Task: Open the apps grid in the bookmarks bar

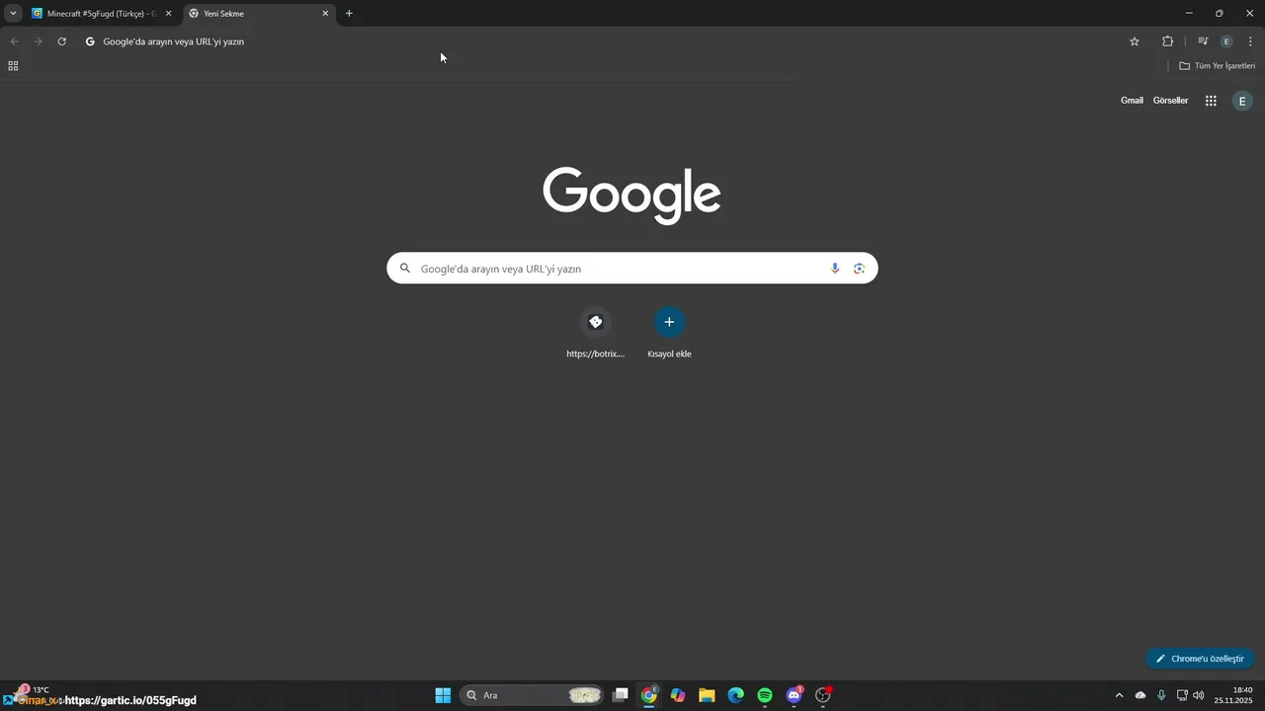Action: [13, 66]
